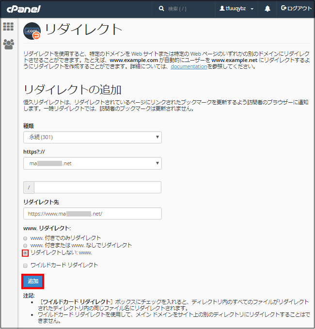This screenshot has width=315, height=329.
Task: Open the 種類 redirect type dropdown
Action: [x=93, y=138]
